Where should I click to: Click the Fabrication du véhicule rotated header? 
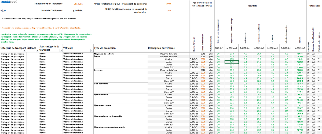pos(259,34)
